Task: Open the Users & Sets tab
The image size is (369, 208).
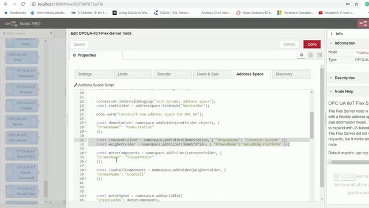Action: [x=212, y=74]
